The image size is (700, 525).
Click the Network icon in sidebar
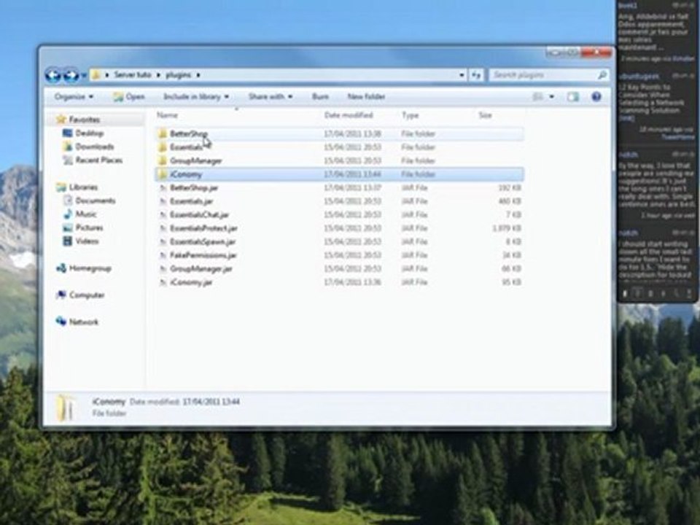pyautogui.click(x=61, y=322)
